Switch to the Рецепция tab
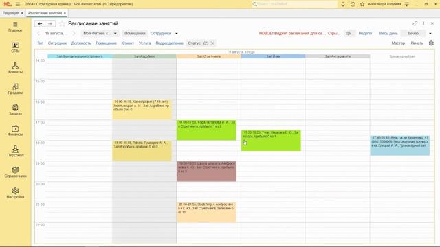 click(x=11, y=13)
